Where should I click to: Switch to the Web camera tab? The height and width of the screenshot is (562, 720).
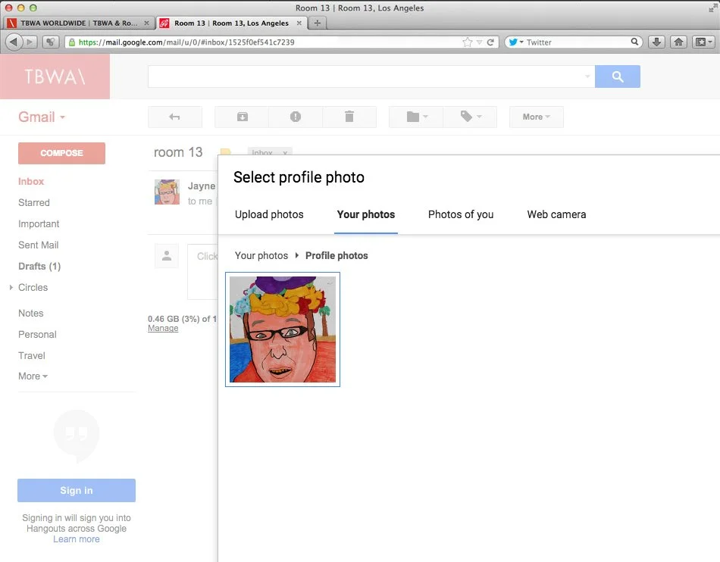pyautogui.click(x=556, y=214)
